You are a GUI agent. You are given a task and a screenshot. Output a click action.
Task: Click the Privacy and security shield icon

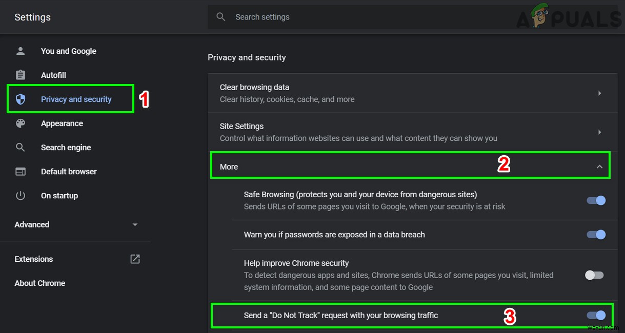[20, 99]
